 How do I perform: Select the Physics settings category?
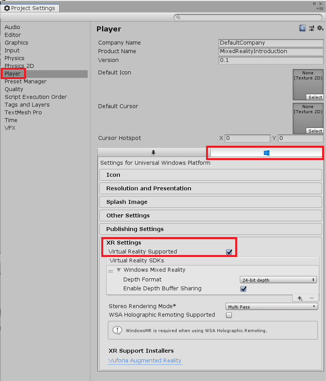click(x=15, y=58)
